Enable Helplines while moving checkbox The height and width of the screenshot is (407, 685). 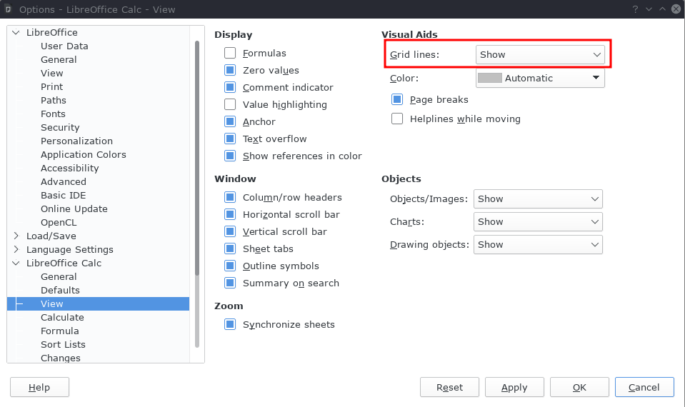click(x=397, y=119)
